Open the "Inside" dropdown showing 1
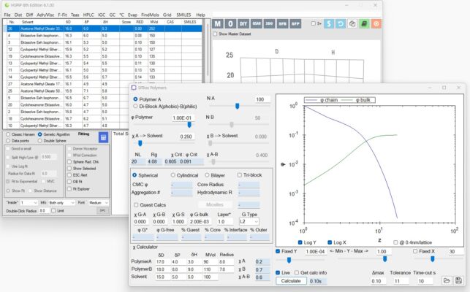Screen dimensions: 470x292 click(29, 203)
